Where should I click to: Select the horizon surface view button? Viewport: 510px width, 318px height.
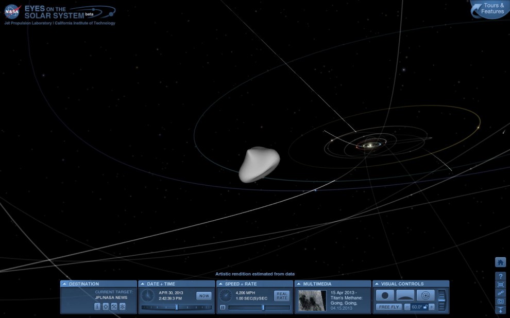click(405, 295)
